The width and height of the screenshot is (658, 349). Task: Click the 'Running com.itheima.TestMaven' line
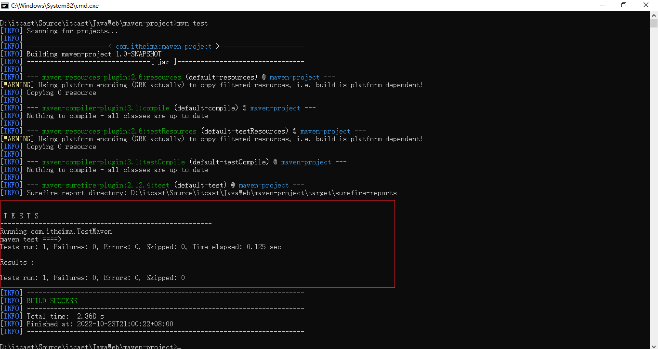click(x=56, y=231)
